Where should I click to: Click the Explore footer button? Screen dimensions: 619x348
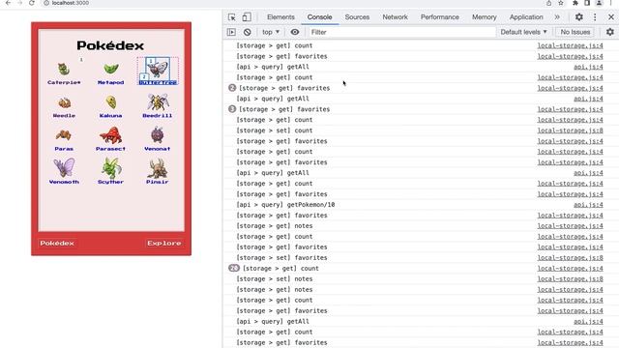coord(164,243)
